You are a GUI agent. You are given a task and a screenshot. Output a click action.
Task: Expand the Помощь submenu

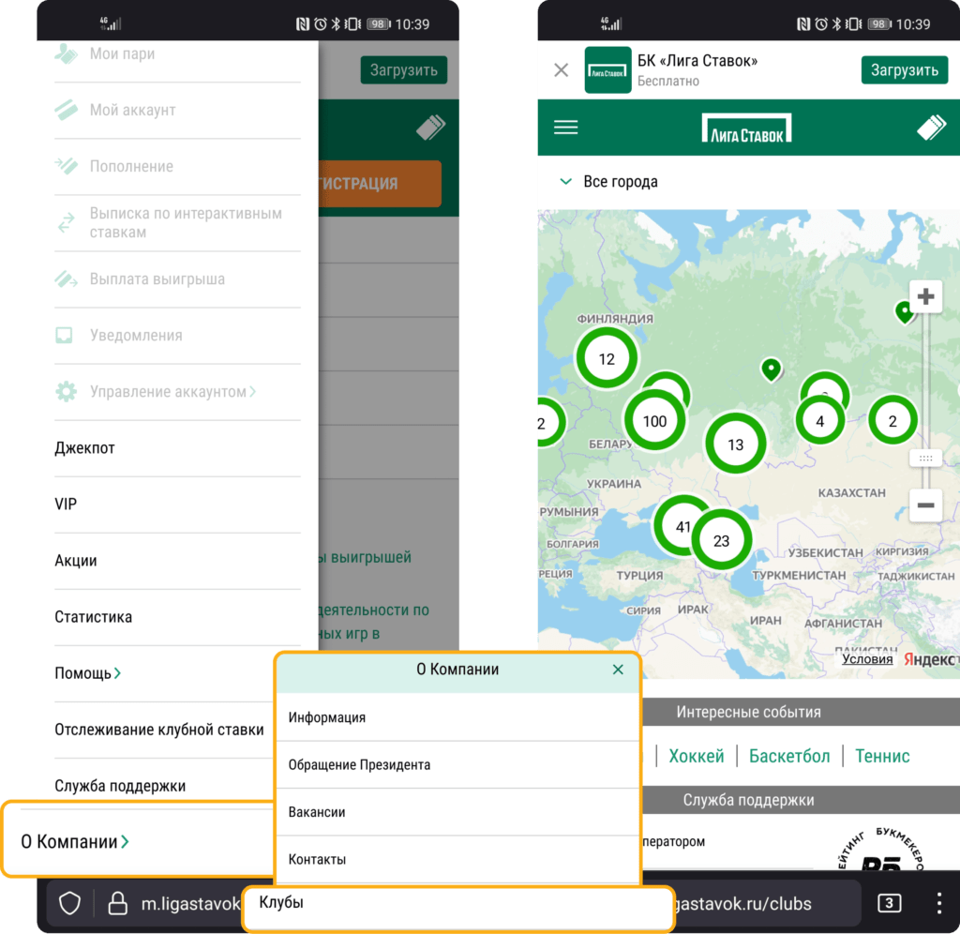point(87,673)
